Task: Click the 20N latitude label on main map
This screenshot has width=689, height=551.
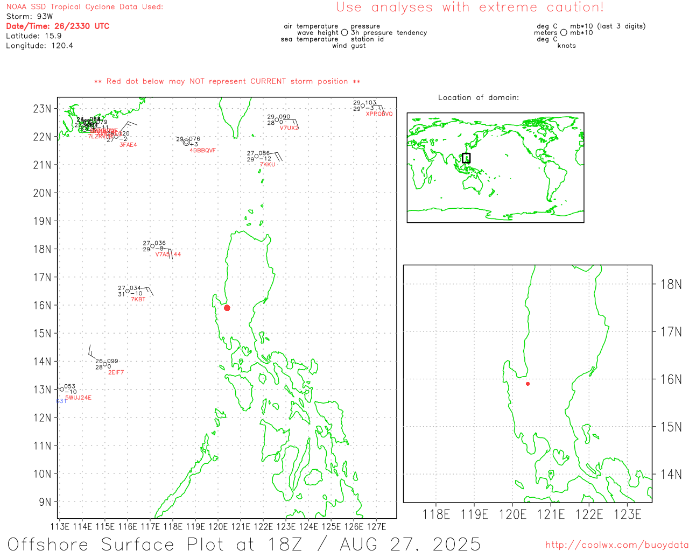Action: 42,193
